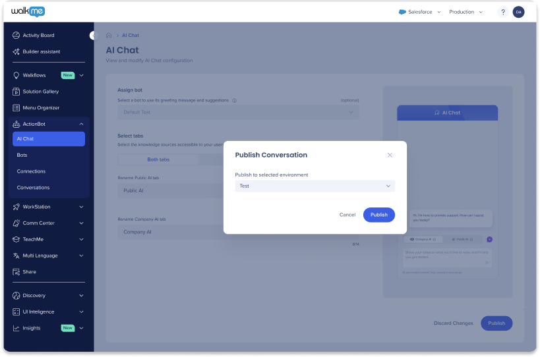Viewport: 540px width, 357px height.
Task: Open Connections in ActionBot submenu
Action: click(31, 171)
